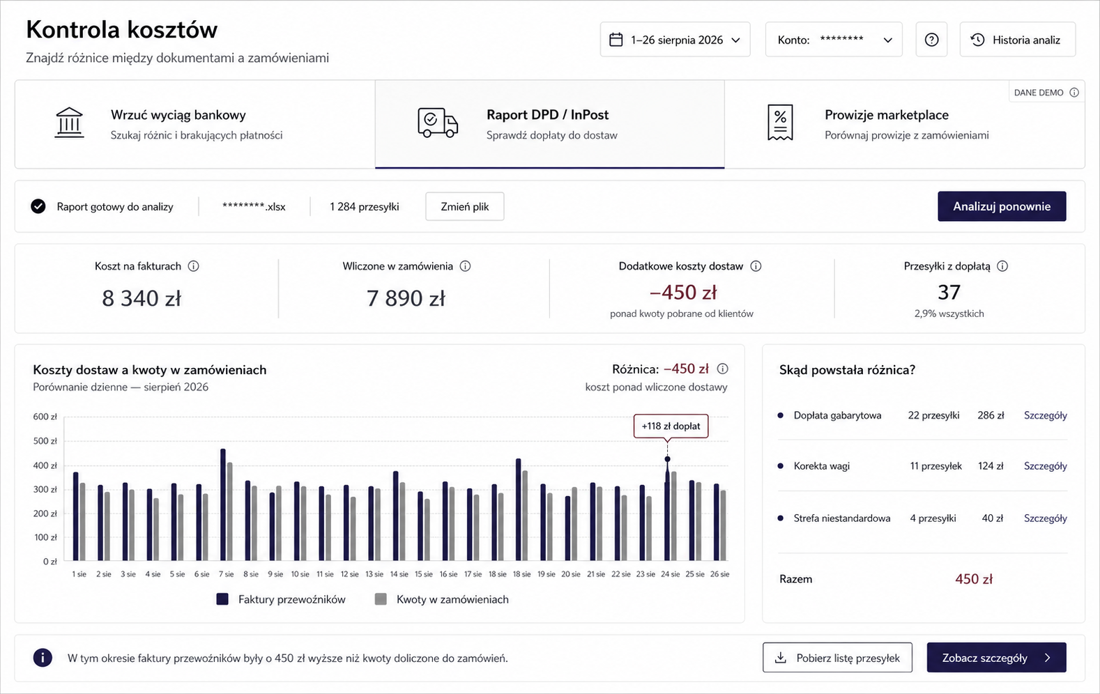Click the info icon in bottom summary bar

coord(43,658)
